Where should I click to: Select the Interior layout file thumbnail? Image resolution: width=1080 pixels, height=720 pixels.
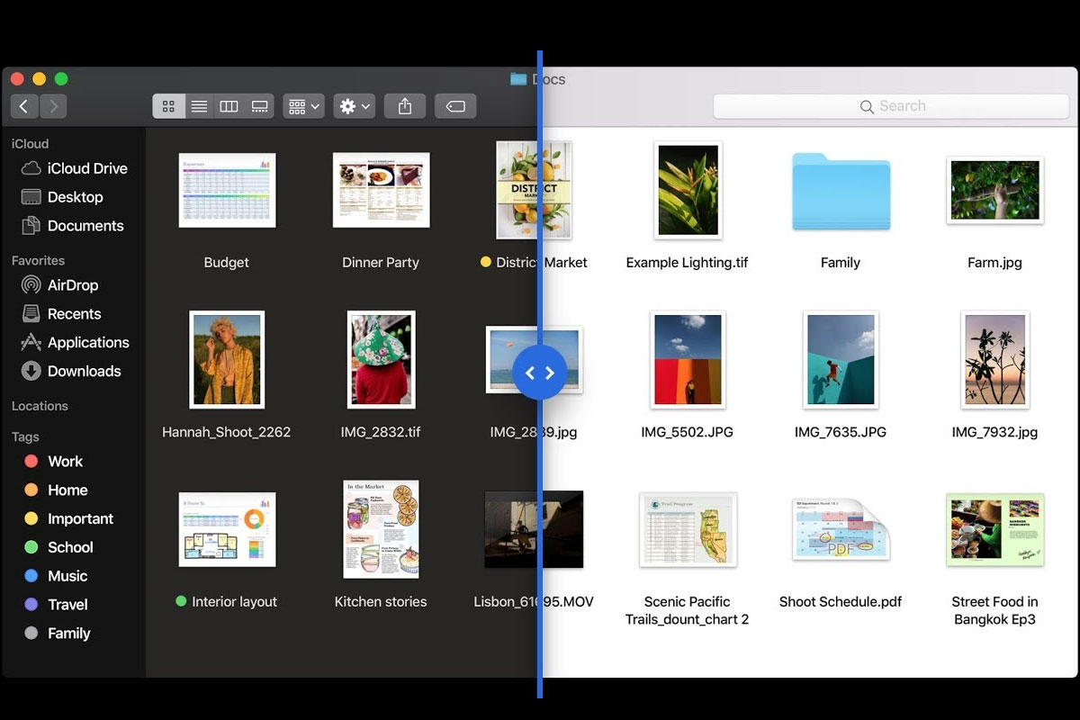click(x=227, y=529)
